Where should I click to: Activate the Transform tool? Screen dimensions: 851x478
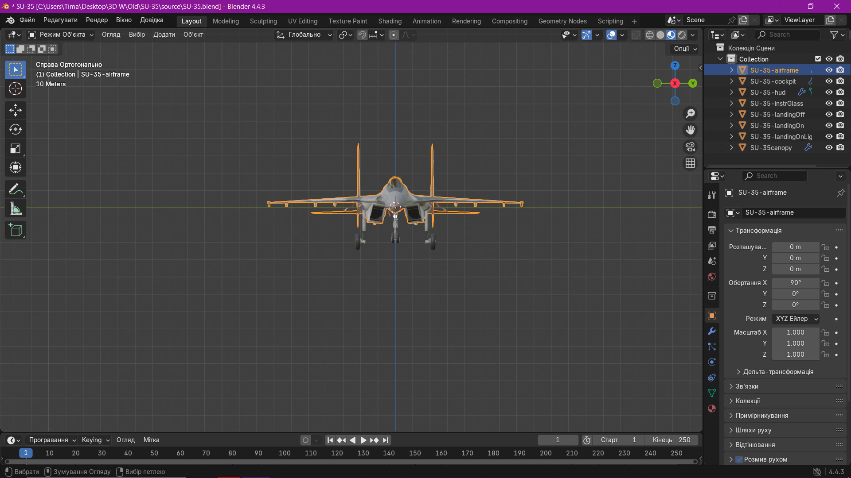[x=16, y=167]
